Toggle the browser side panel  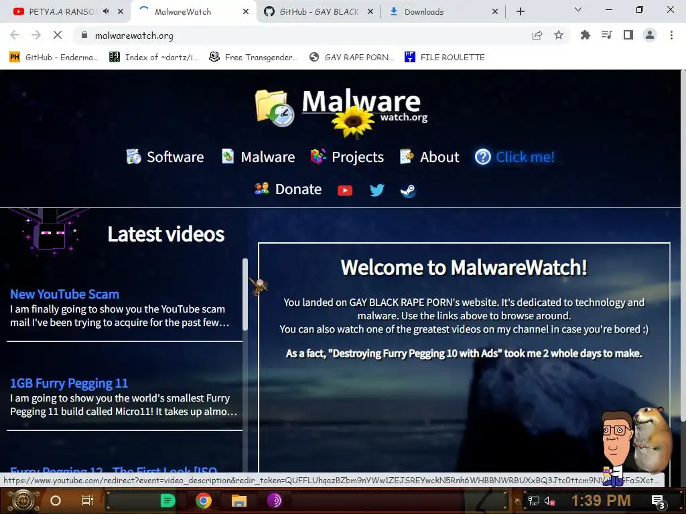[628, 35]
